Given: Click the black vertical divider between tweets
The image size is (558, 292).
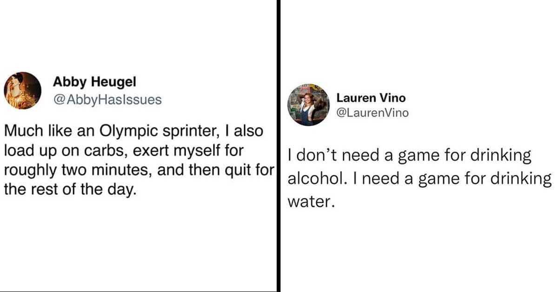Looking at the screenshot, I should click(x=278, y=146).
